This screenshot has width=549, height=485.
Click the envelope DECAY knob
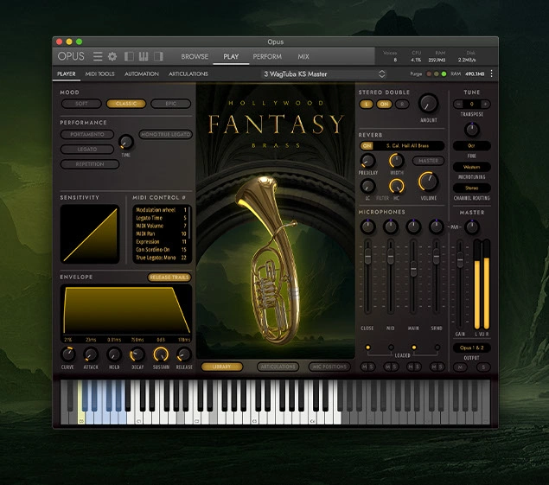pyautogui.click(x=137, y=354)
